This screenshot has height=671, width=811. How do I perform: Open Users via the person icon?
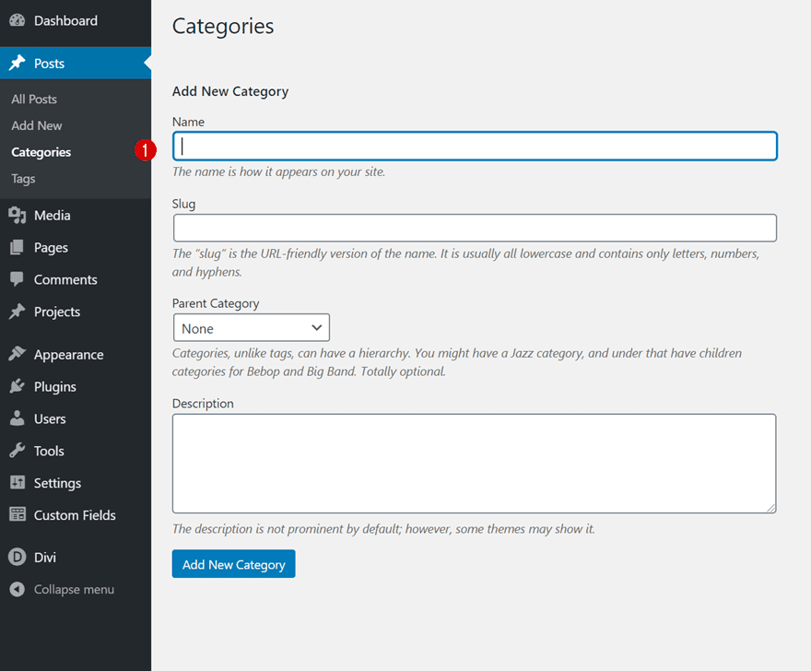(17, 418)
